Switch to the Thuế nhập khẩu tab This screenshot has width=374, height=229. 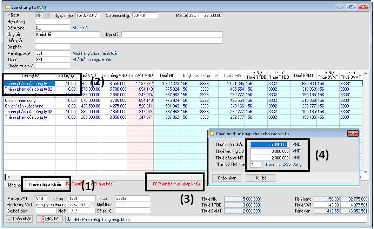coord(45,184)
